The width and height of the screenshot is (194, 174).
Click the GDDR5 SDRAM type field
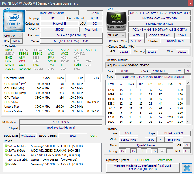pos(160,35)
